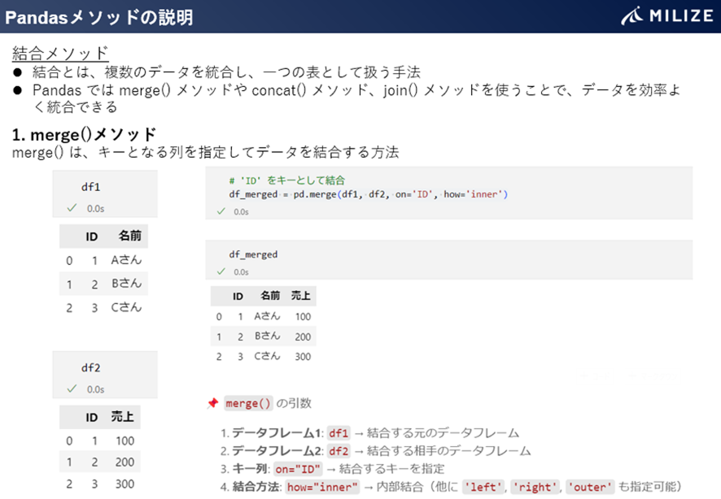
Task: Click the 'outer' option tag
Action: click(590, 487)
